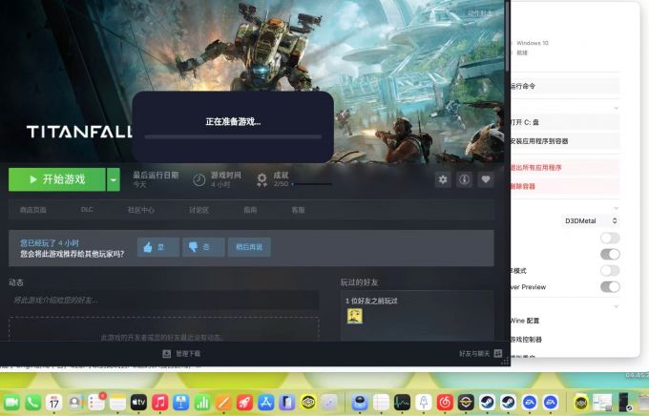Open the friends and chat icon
This screenshot has height=416, width=649.
point(498,353)
